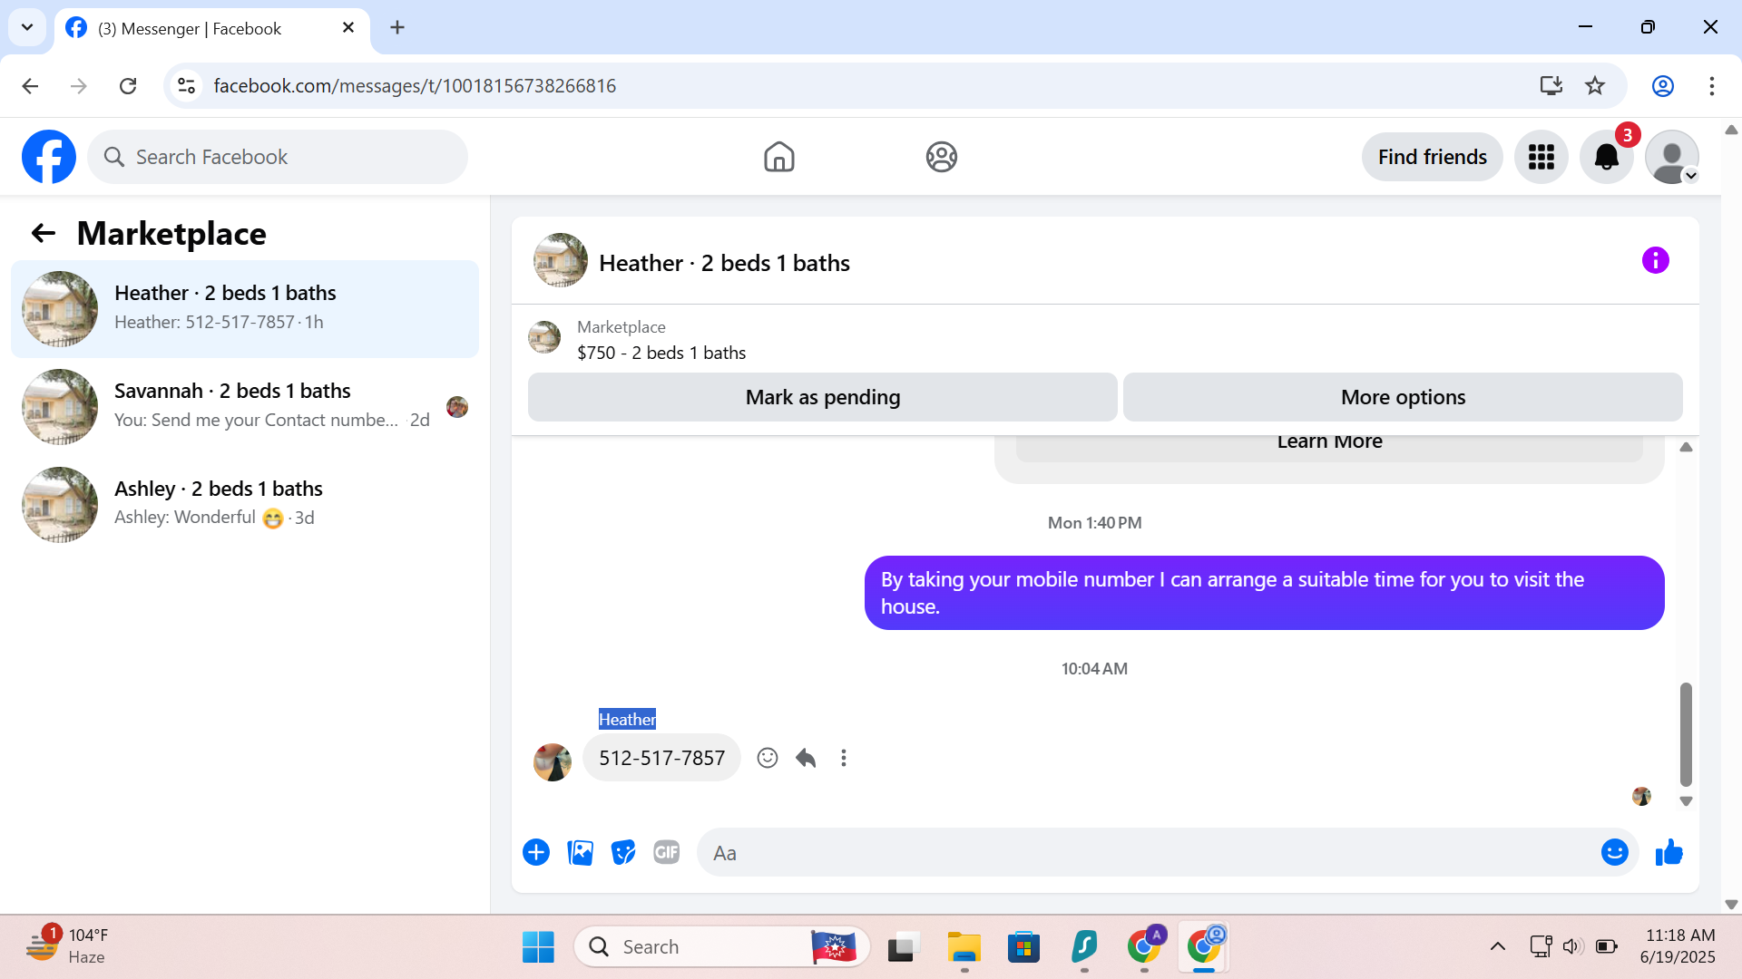Click Mark as pending button
This screenshot has width=1742, height=979.
[822, 397]
